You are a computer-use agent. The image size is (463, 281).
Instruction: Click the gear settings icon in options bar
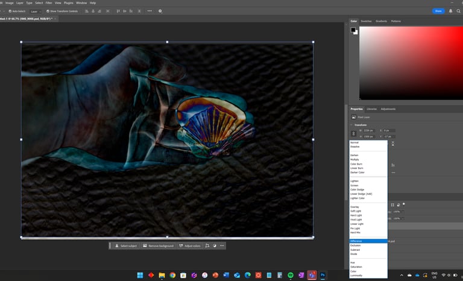[160, 11]
